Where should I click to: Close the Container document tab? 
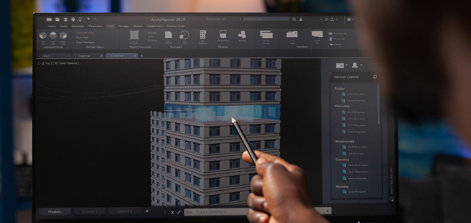pos(134,56)
